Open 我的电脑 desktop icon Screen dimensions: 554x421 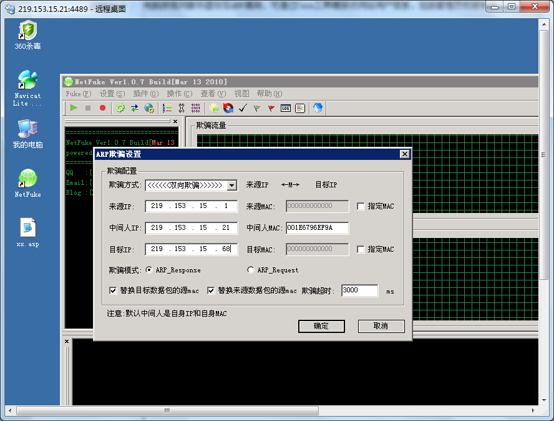[27, 134]
